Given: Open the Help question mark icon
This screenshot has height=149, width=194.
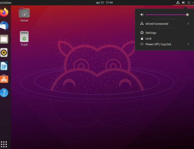Looking at the screenshot, I should pyautogui.click(x=4, y=93).
